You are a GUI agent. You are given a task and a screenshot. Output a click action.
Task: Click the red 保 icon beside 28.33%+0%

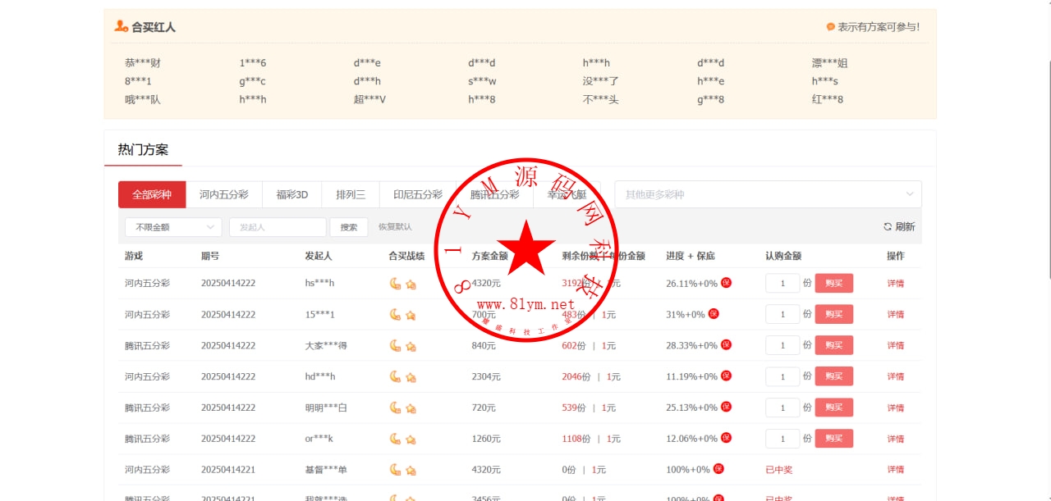tap(726, 345)
